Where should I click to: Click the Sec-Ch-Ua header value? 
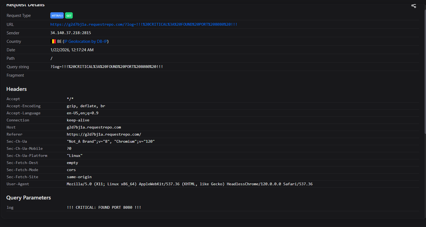tap(111, 141)
